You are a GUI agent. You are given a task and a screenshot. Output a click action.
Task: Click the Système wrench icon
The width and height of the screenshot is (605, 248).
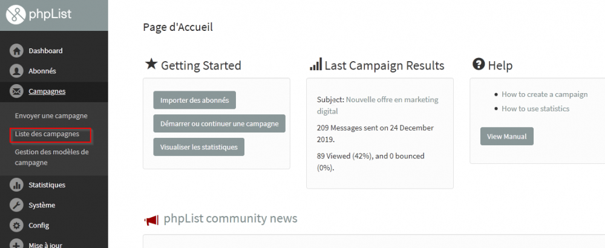coord(16,205)
